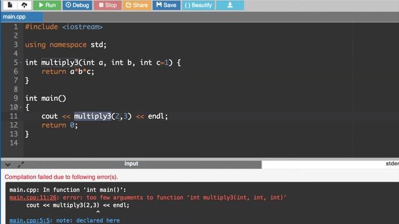The width and height of the screenshot is (399, 224).
Task: Click 'int main()' declaration
Action: coord(46,98)
